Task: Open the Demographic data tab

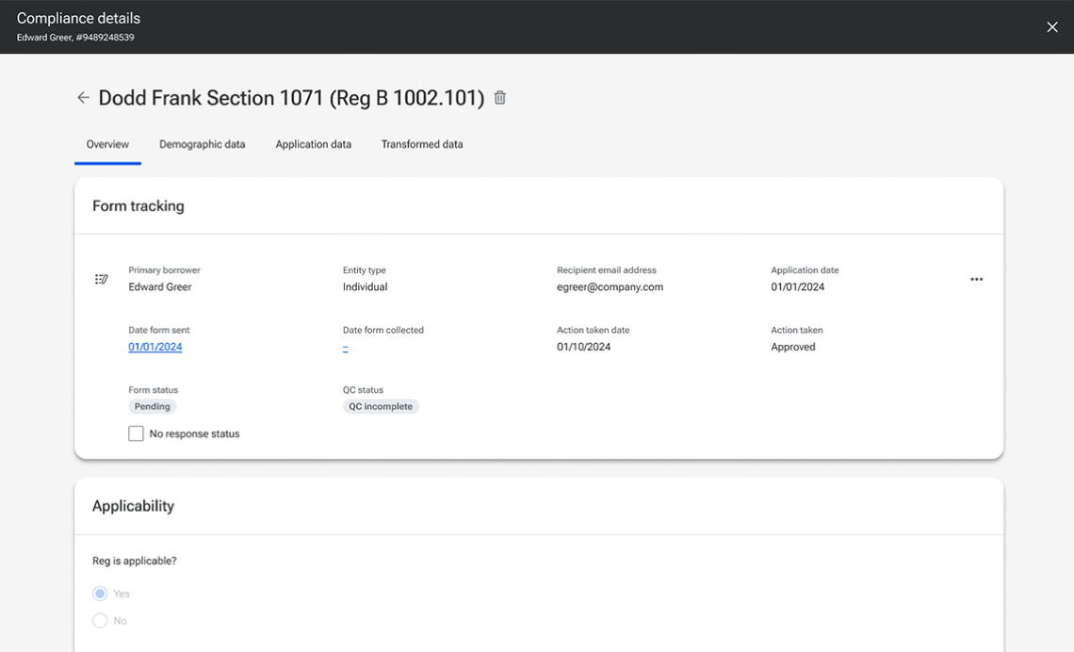Action: [x=202, y=145]
